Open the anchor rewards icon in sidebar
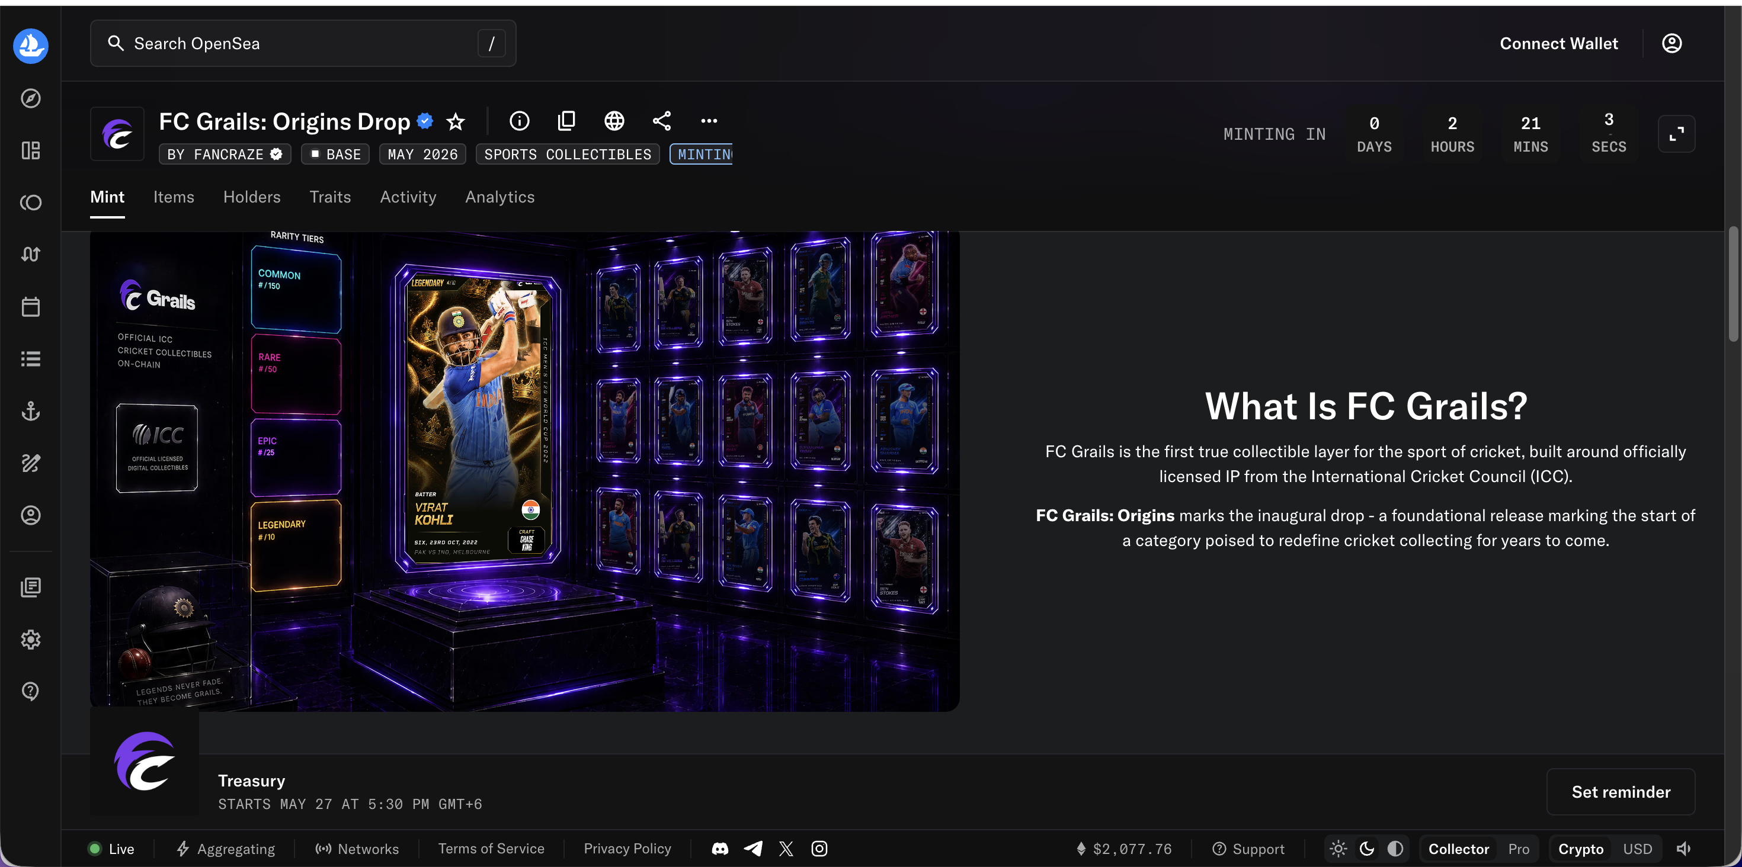The image size is (1742, 867). click(x=30, y=411)
